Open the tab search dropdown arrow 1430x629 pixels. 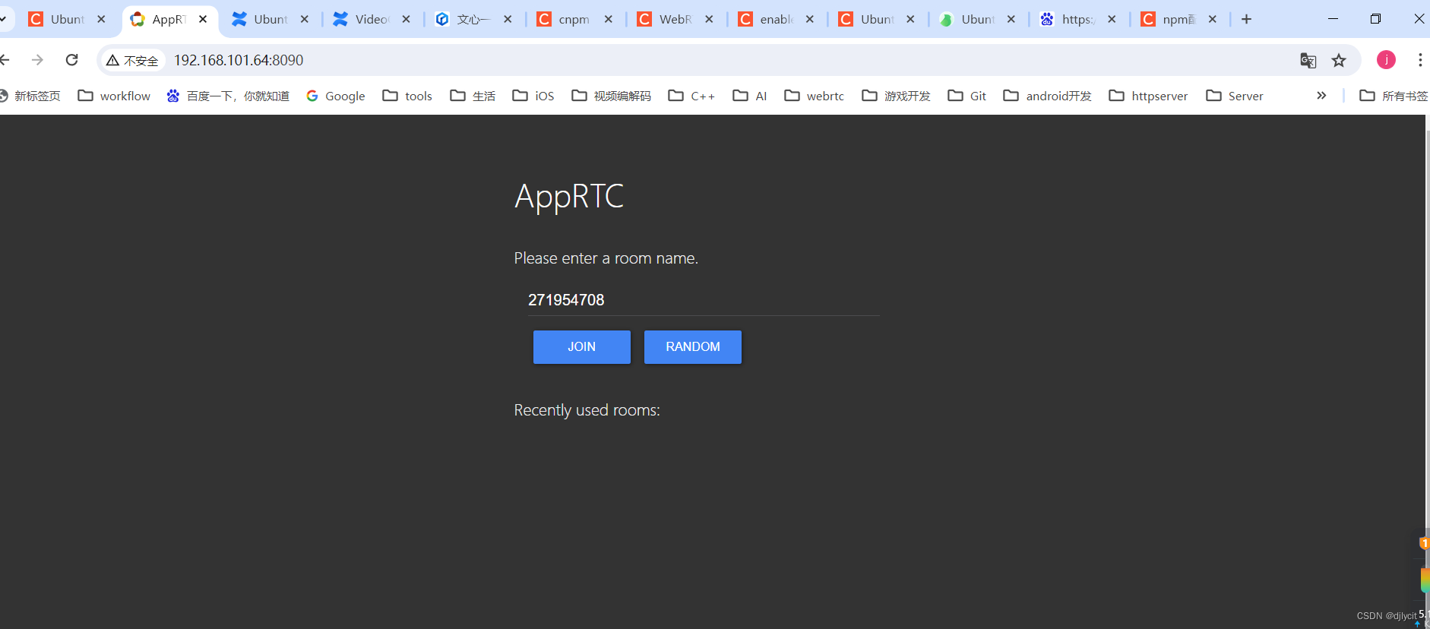pyautogui.click(x=4, y=19)
